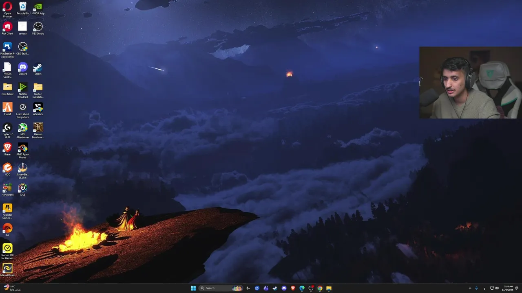Viewport: 522px width, 293px height.
Task: Select the FiveM desktop shortcut
Action: tap(7, 109)
